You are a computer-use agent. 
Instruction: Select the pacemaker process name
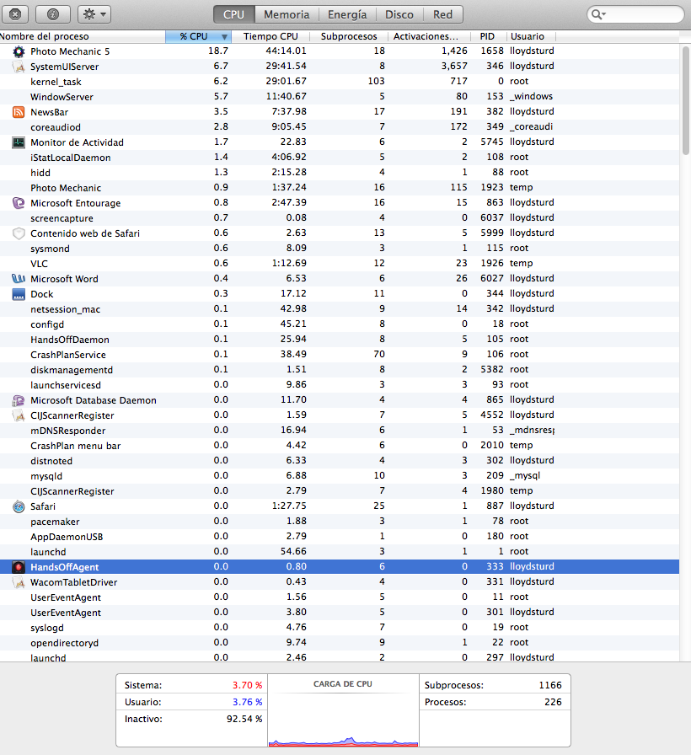pos(55,522)
